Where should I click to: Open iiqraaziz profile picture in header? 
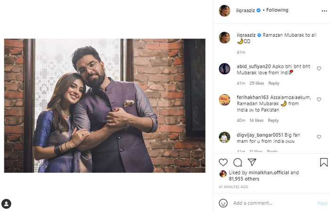(224, 10)
